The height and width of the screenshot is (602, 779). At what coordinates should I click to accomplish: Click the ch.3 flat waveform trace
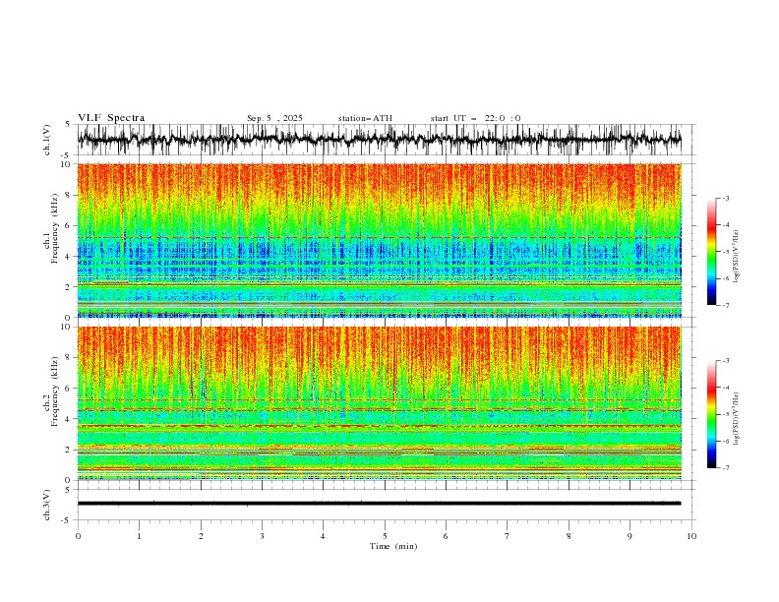coord(380,504)
